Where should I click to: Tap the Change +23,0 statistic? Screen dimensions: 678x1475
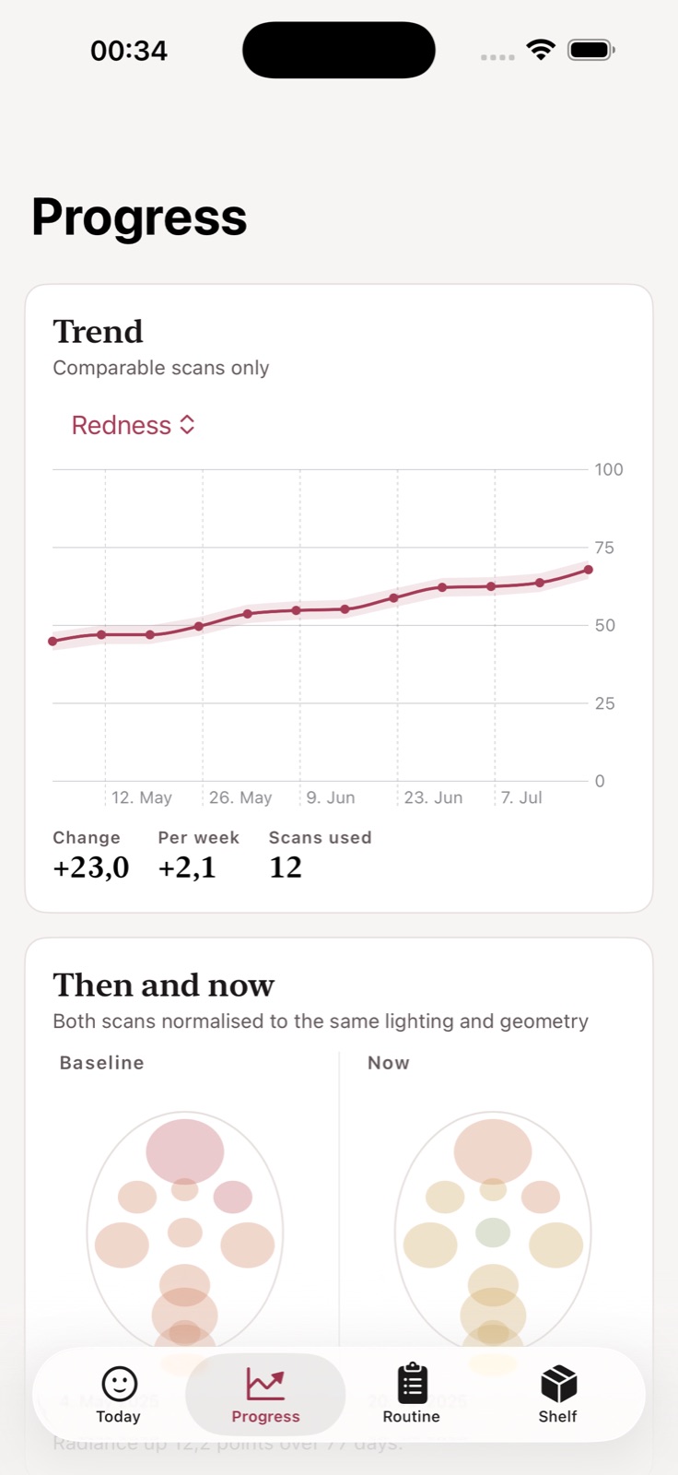pos(91,855)
